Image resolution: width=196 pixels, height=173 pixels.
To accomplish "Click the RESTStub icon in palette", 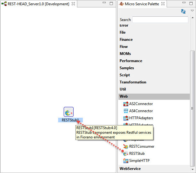I will tap(126, 154).
